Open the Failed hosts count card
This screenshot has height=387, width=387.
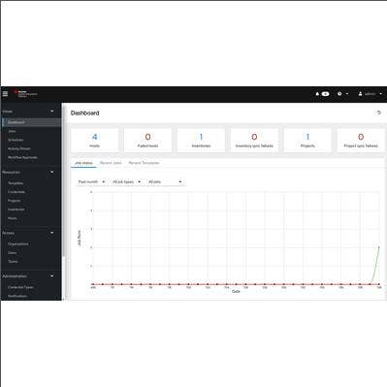point(147,141)
